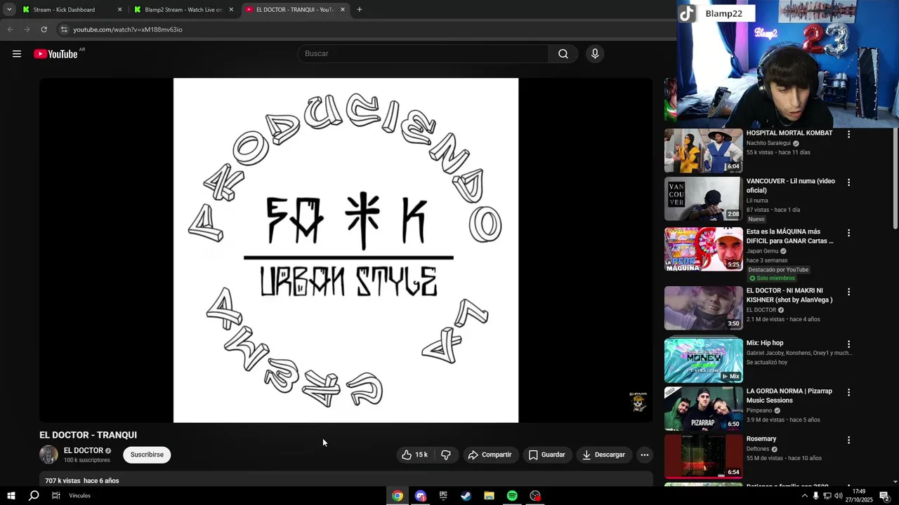Image resolution: width=899 pixels, height=505 pixels.
Task: Open Epic Games launcher from taskbar
Action: (x=443, y=496)
